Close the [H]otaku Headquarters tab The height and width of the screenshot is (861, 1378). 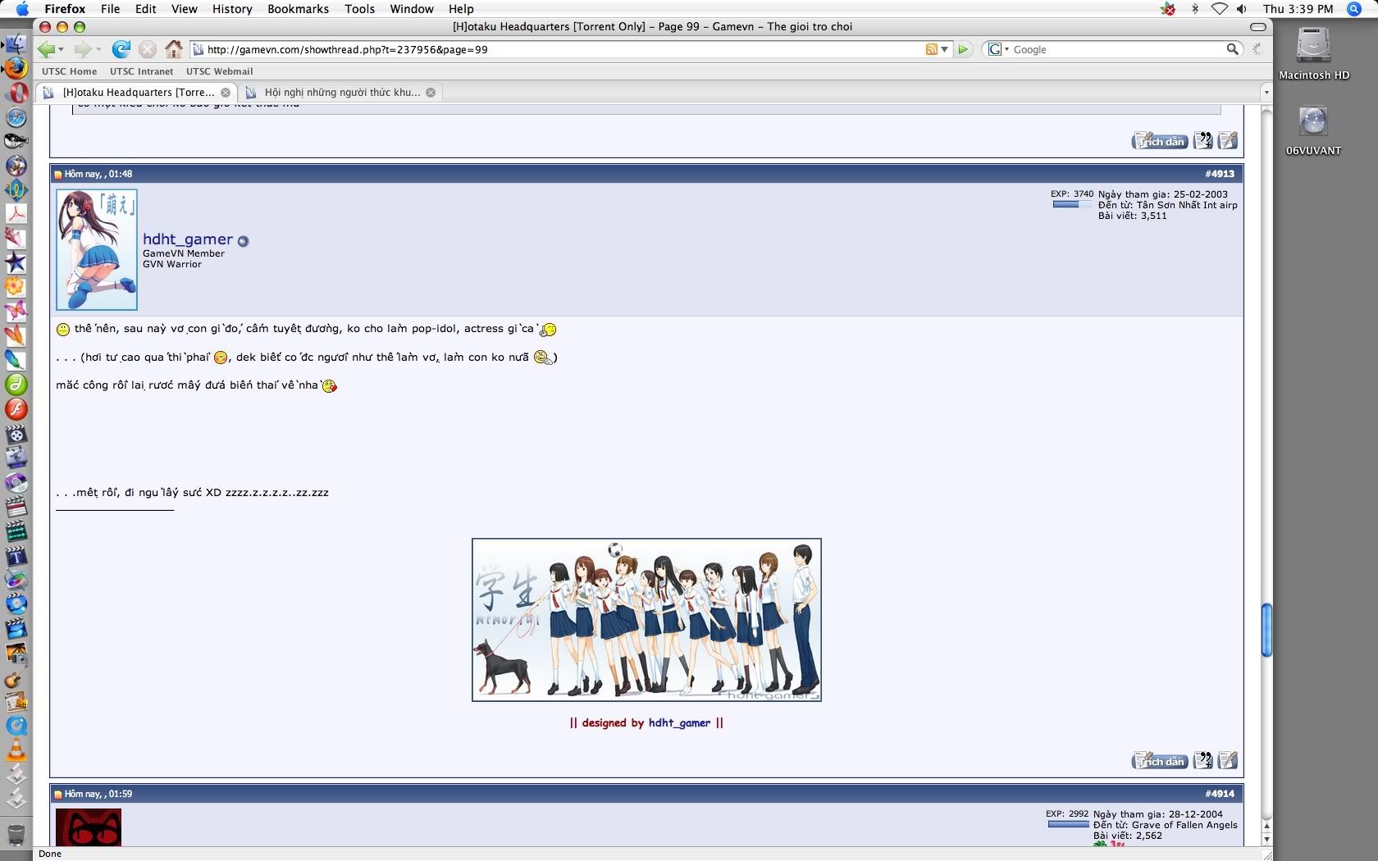point(226,93)
